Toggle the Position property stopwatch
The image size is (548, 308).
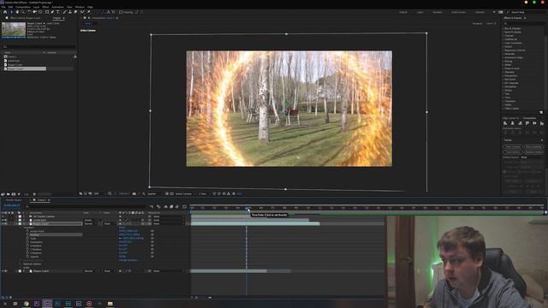tap(27, 235)
